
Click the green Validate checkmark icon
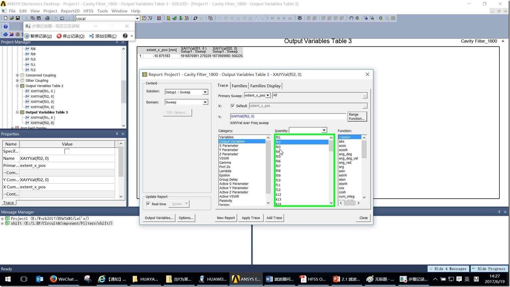[x=175, y=18]
